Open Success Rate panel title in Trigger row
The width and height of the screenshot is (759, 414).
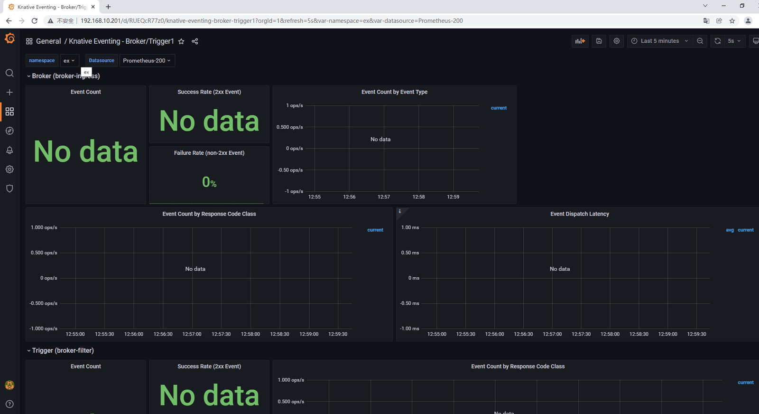[x=209, y=367]
